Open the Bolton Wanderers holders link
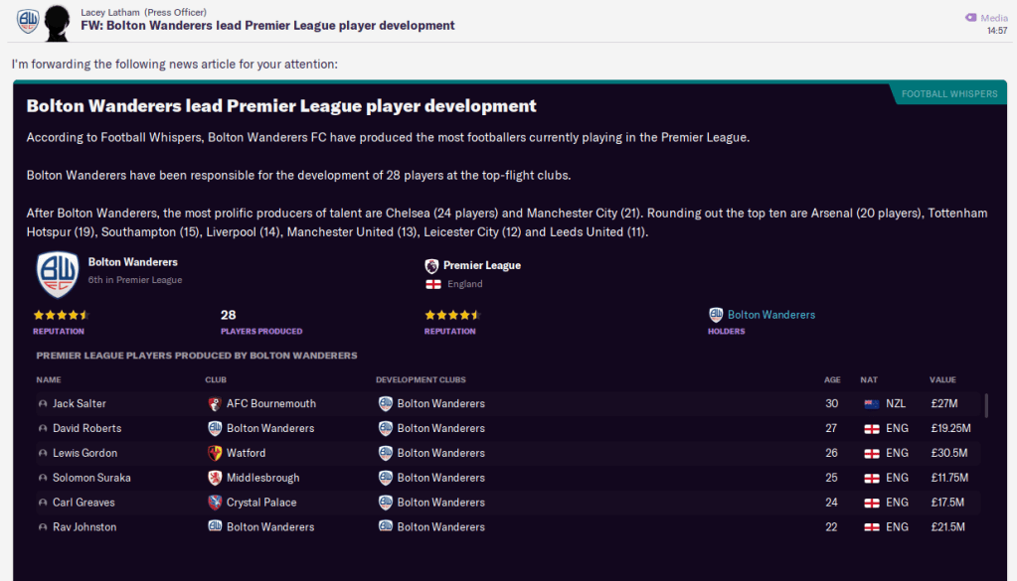This screenshot has height=581, width=1017. [770, 315]
